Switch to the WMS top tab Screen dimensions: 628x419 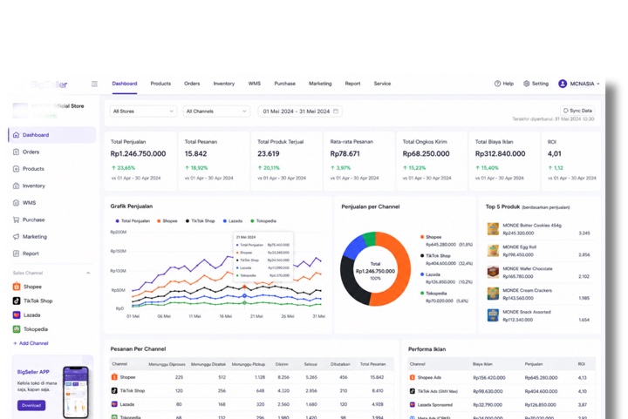(x=255, y=84)
